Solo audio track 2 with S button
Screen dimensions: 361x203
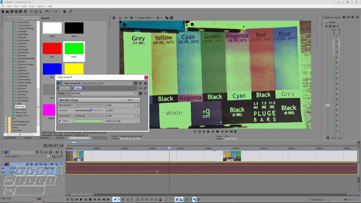pos(56,164)
